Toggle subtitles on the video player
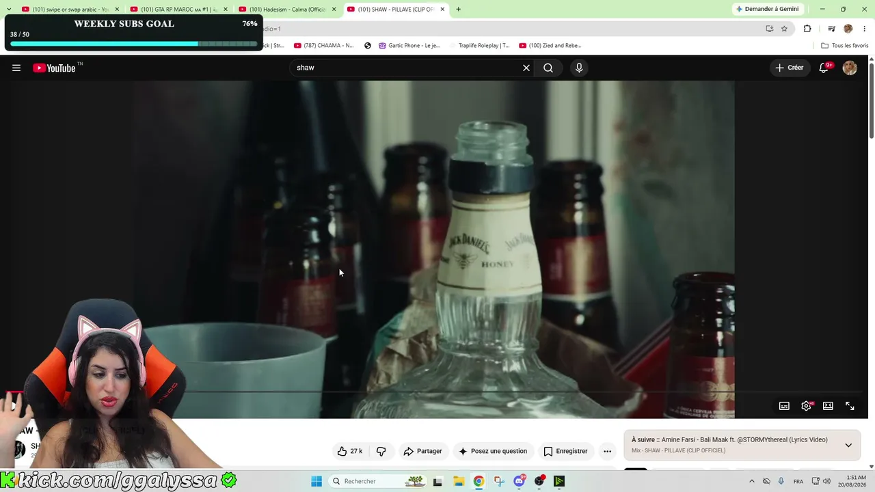The height and width of the screenshot is (492, 875). click(784, 406)
